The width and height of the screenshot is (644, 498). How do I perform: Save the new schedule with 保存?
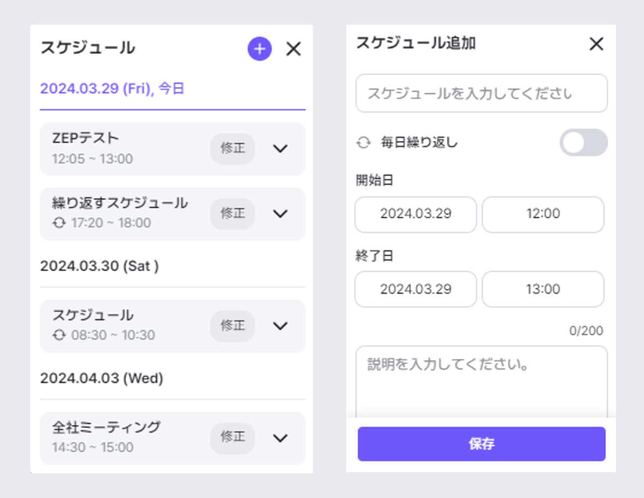(481, 444)
